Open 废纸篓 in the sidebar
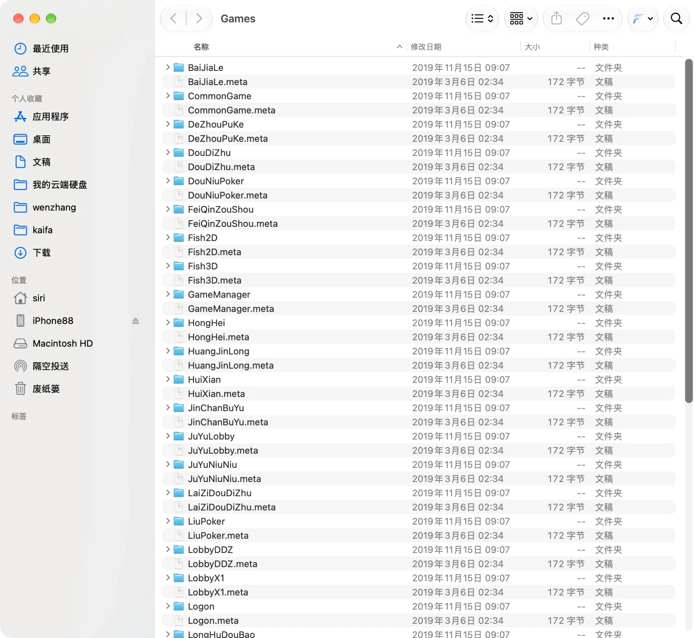 click(46, 389)
